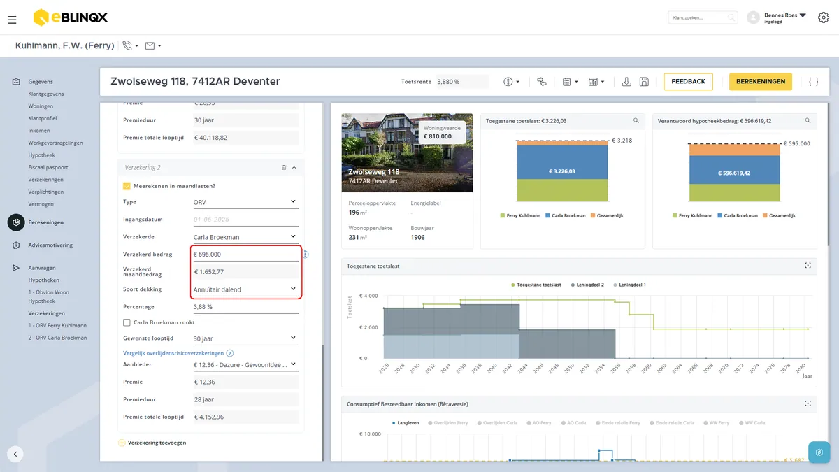Click the save disk icon in toolbar
The width and height of the screenshot is (839, 472).
point(644,82)
